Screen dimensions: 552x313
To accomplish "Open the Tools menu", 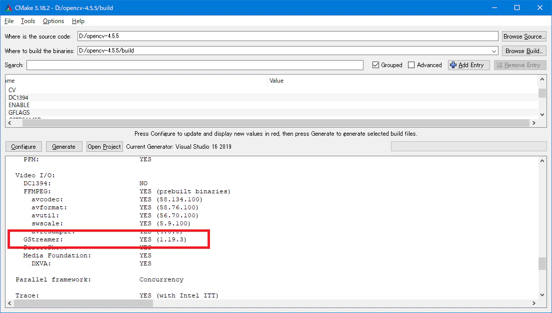I will click(28, 21).
